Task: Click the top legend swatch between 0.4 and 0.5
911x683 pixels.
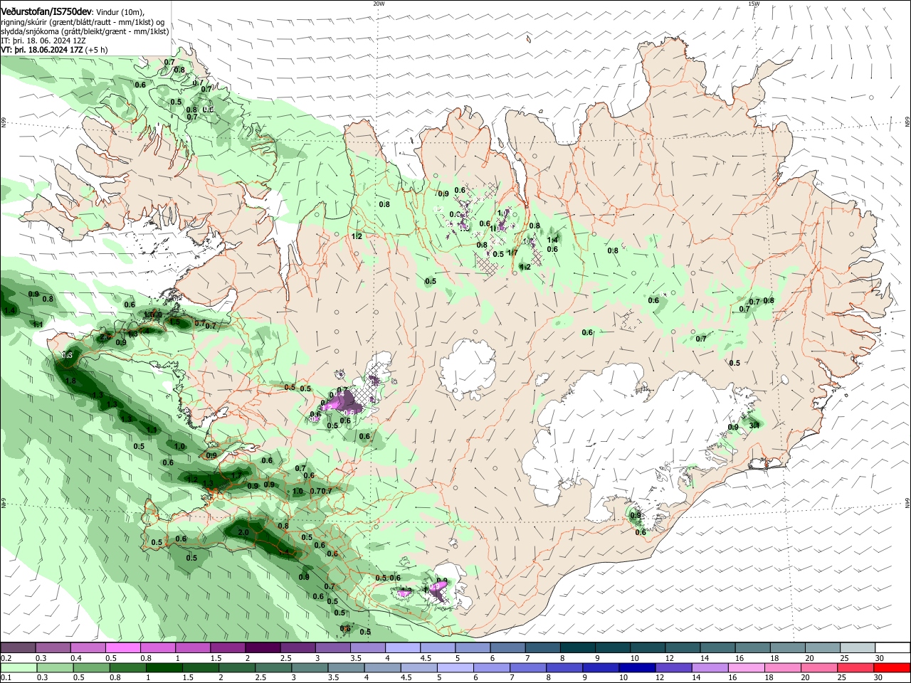Action: point(88,648)
